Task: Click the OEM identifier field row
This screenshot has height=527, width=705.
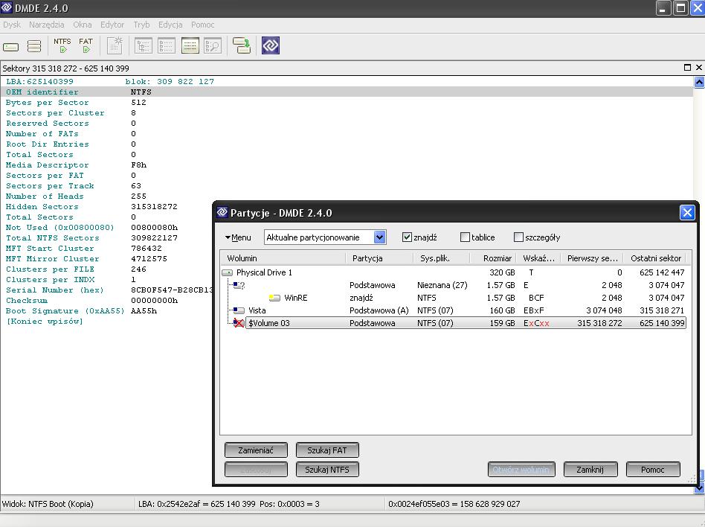Action: (347, 92)
